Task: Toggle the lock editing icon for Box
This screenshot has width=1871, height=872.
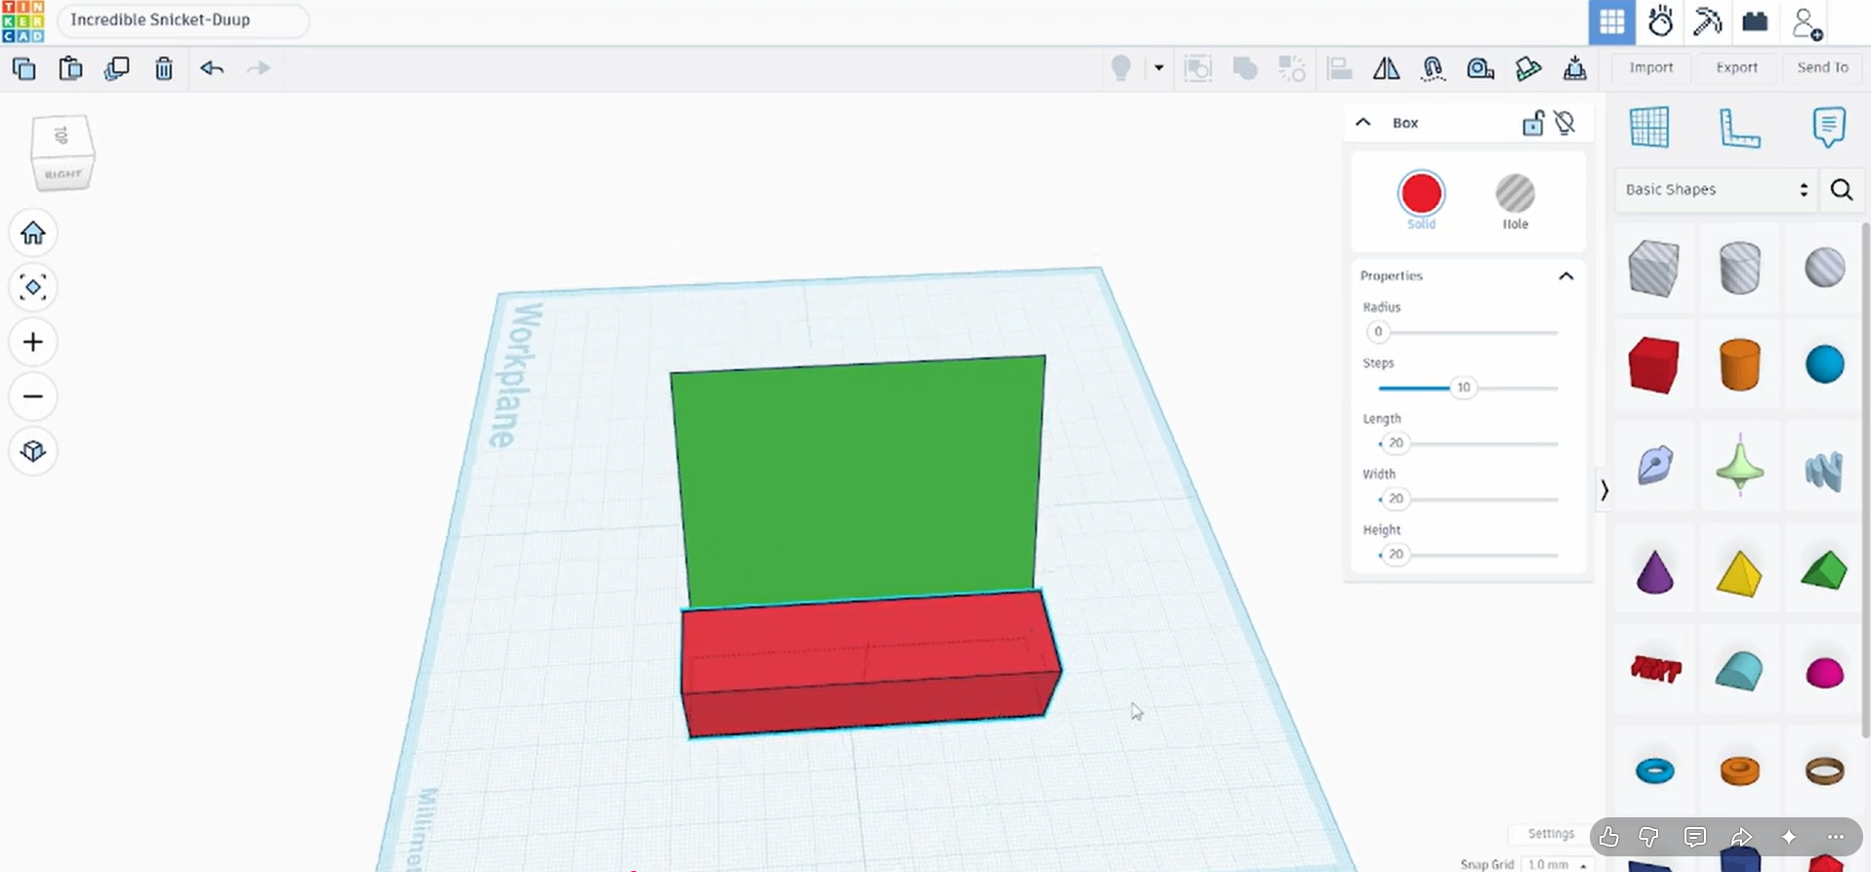Action: point(1533,123)
